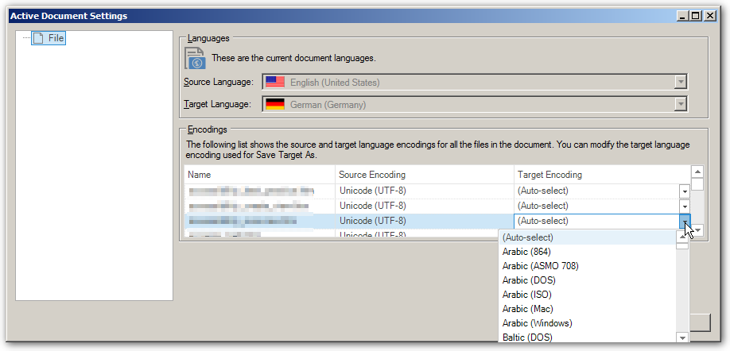Click the Source Encoding column header
Screen dimensions: 730x351
[424, 175]
